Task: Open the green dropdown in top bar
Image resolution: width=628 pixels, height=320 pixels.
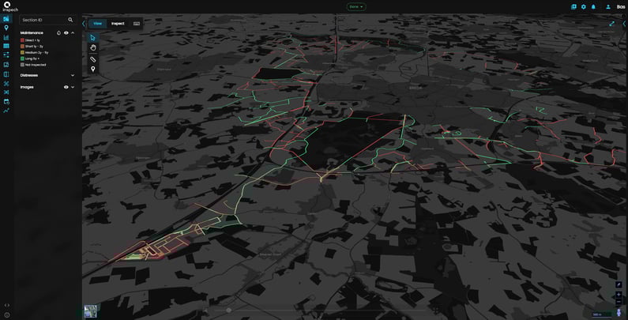Action: point(356,6)
